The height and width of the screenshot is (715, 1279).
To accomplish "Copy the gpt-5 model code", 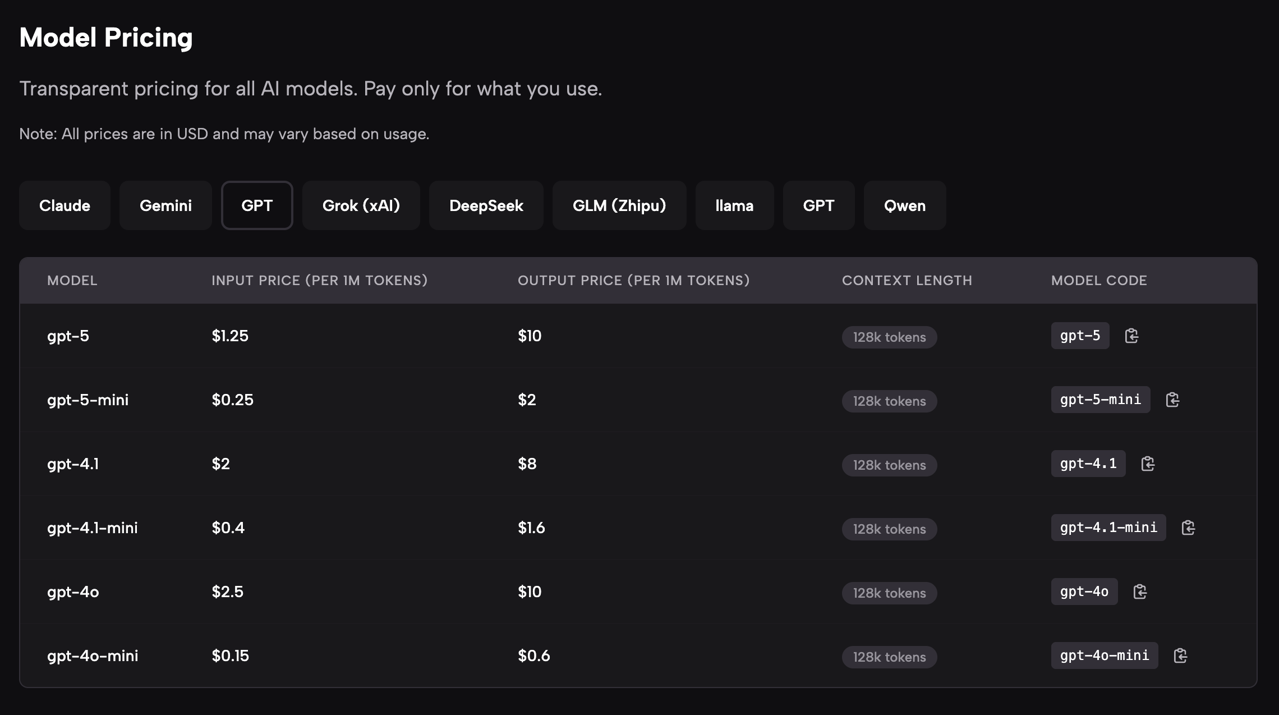I will [1132, 336].
